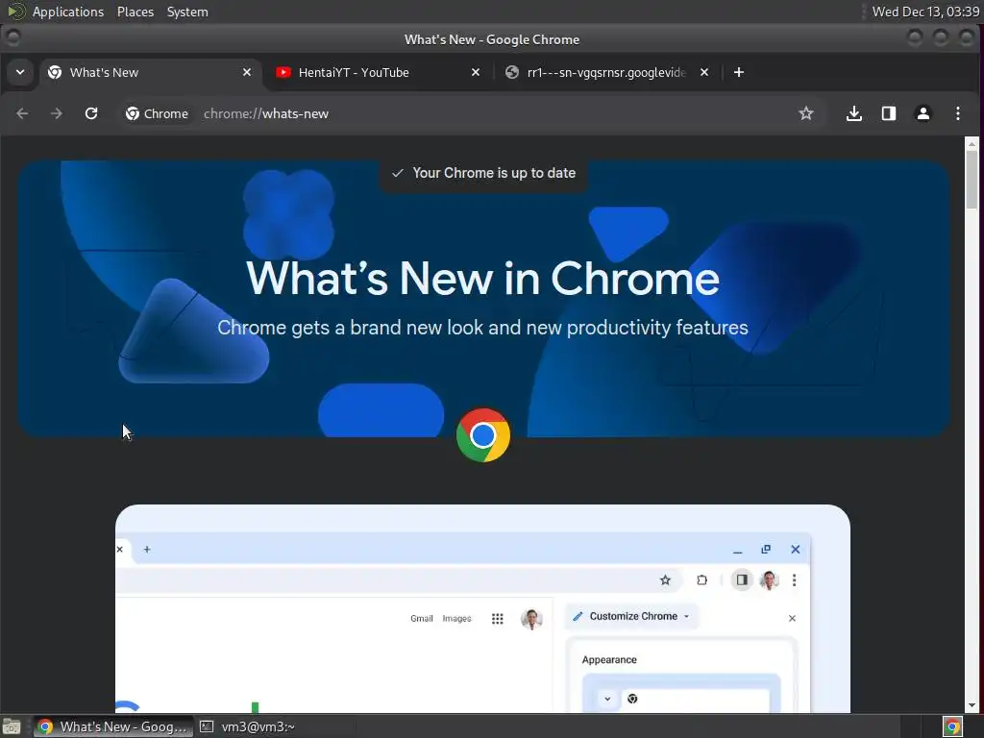Click the vertical scrollbar thumb
Screen dimensions: 984x738
pyautogui.click(x=972, y=180)
